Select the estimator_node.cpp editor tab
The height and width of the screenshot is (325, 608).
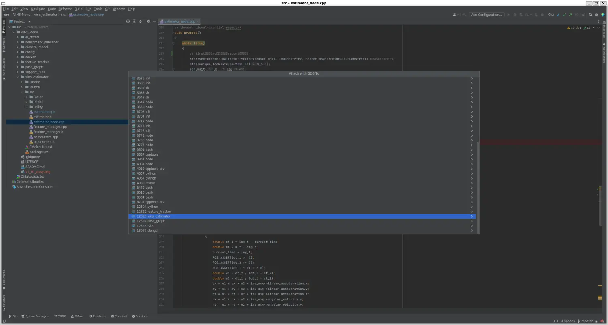179,21
